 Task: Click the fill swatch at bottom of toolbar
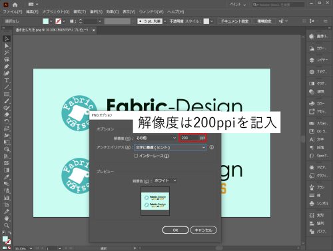pos(5,239)
